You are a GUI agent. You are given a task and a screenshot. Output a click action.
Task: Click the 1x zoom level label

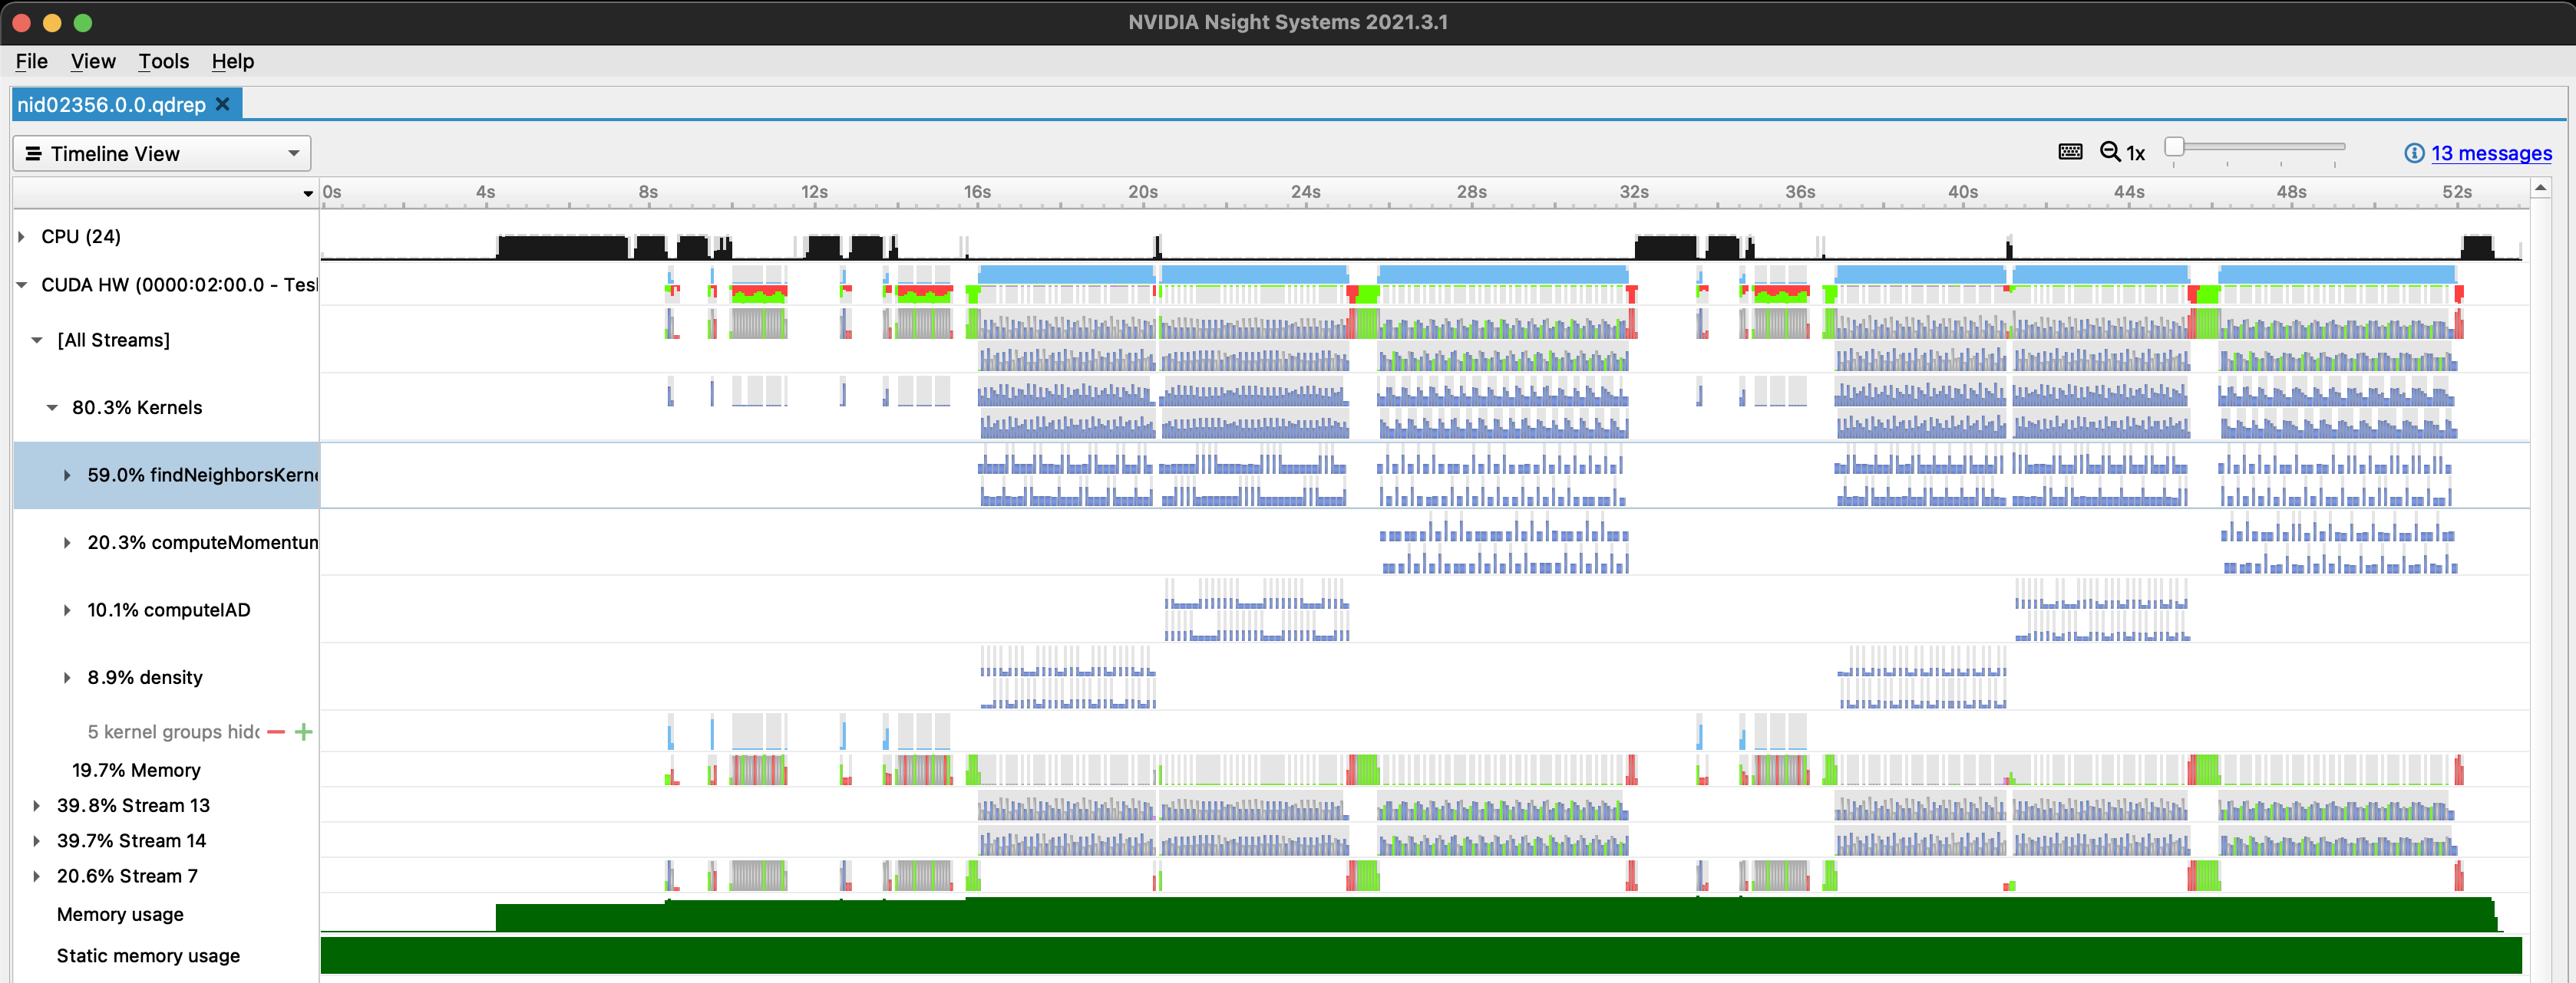(x=2135, y=153)
